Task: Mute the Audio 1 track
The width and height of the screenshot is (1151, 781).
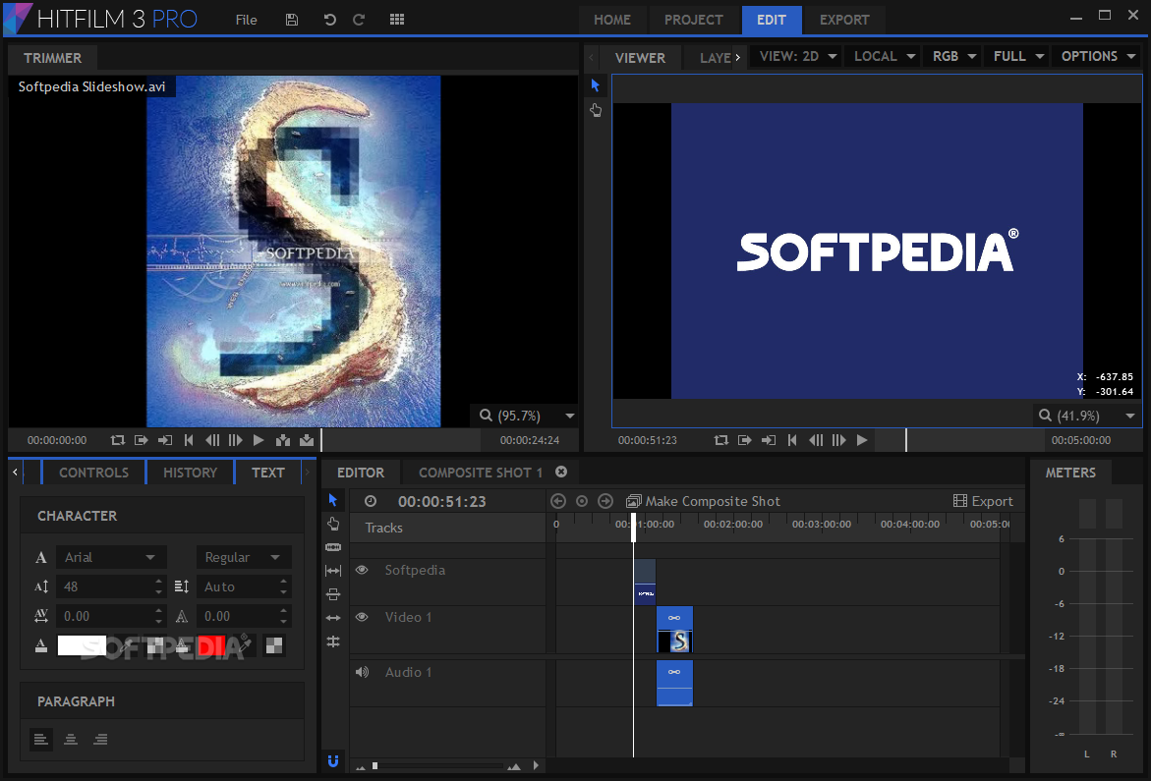Action: click(362, 672)
